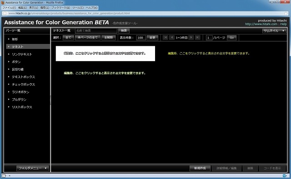The width and height of the screenshot is (291, 179).
Task: Go to the first page of results
Action: pyautogui.click(x=165, y=38)
